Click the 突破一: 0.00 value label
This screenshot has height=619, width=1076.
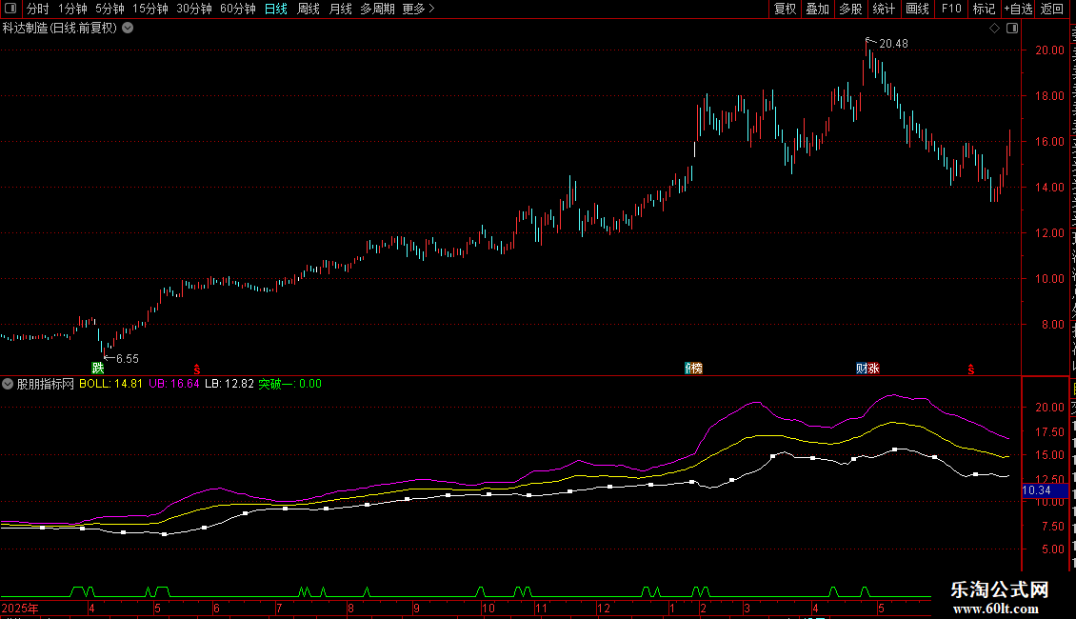click(x=289, y=384)
